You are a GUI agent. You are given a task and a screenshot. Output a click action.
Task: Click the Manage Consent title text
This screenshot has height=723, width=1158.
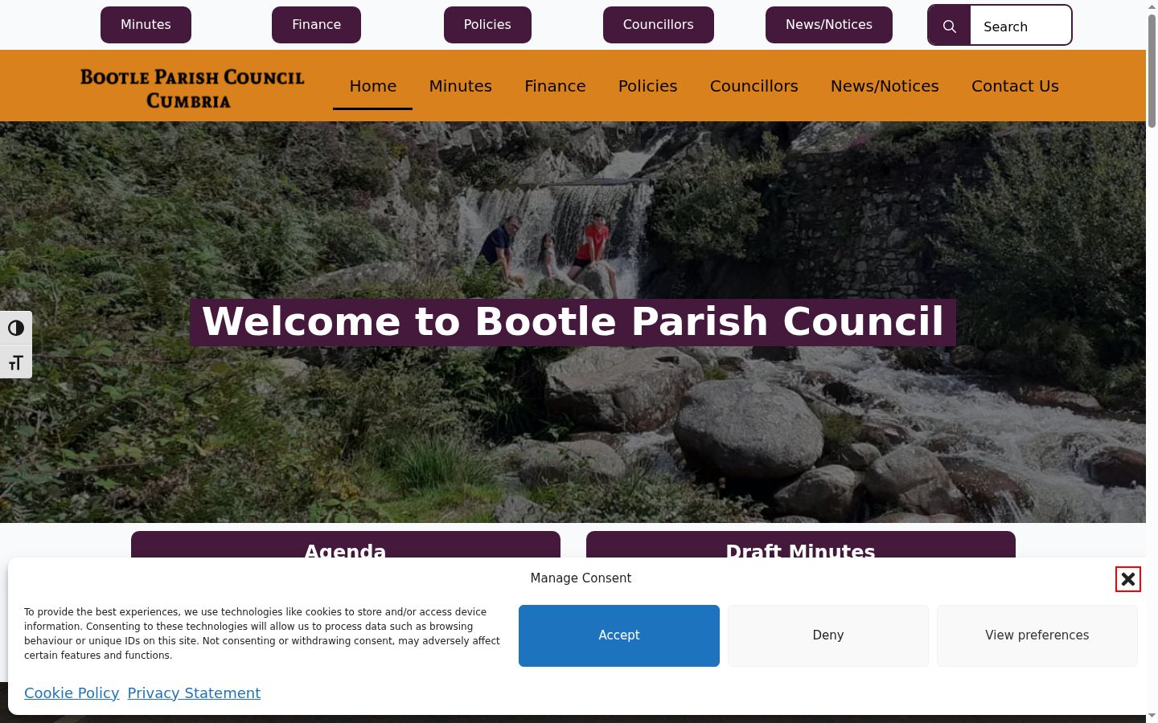581,578
